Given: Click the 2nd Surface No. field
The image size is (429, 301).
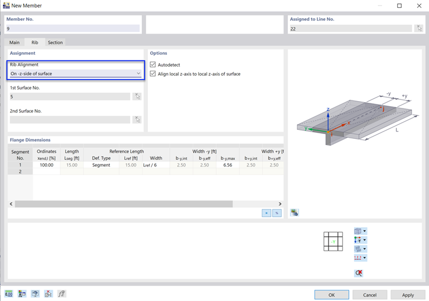Looking at the screenshot, I should click(70, 120).
